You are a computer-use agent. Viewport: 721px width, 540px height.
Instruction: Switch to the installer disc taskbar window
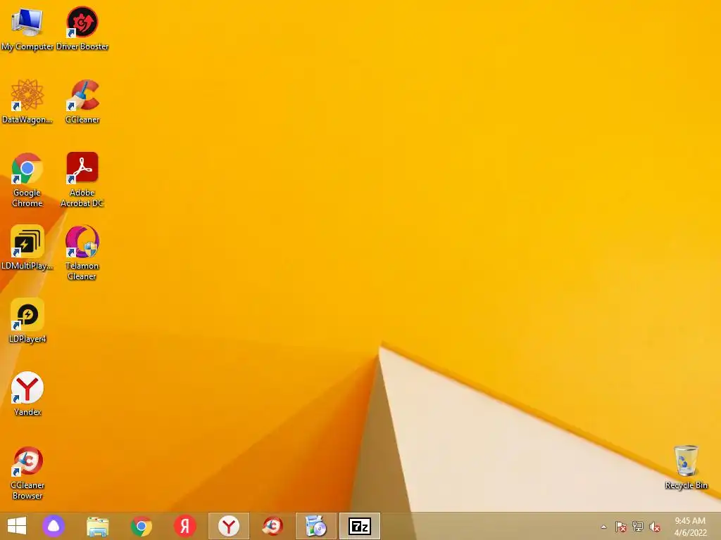[x=316, y=526]
